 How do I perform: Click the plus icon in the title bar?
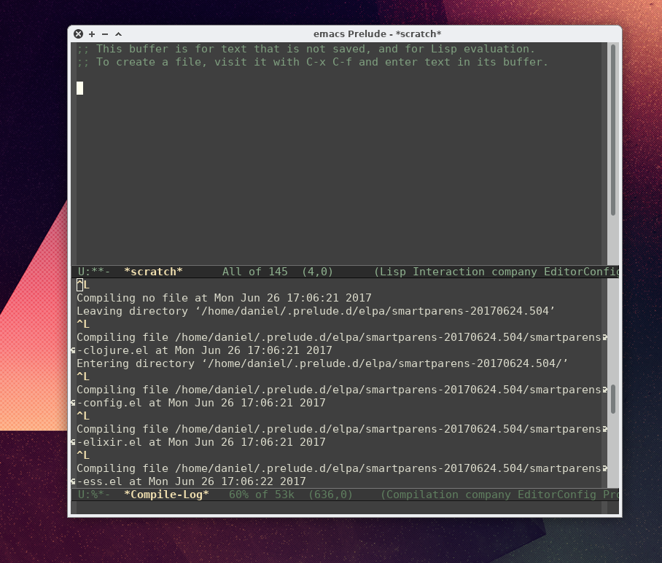click(x=92, y=34)
